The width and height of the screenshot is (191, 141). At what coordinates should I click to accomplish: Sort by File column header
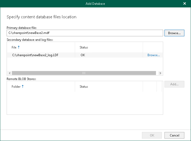click(x=14, y=47)
